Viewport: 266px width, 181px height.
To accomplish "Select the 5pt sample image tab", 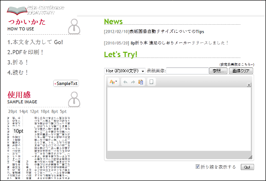I will pyautogui.click(x=63, y=112).
